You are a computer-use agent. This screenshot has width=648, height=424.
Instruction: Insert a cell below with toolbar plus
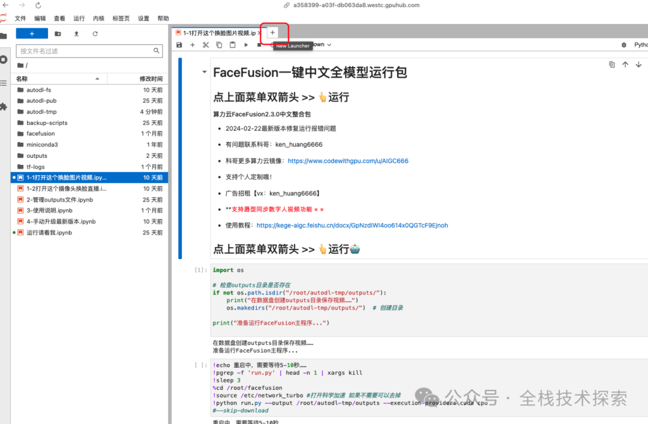tap(192, 44)
